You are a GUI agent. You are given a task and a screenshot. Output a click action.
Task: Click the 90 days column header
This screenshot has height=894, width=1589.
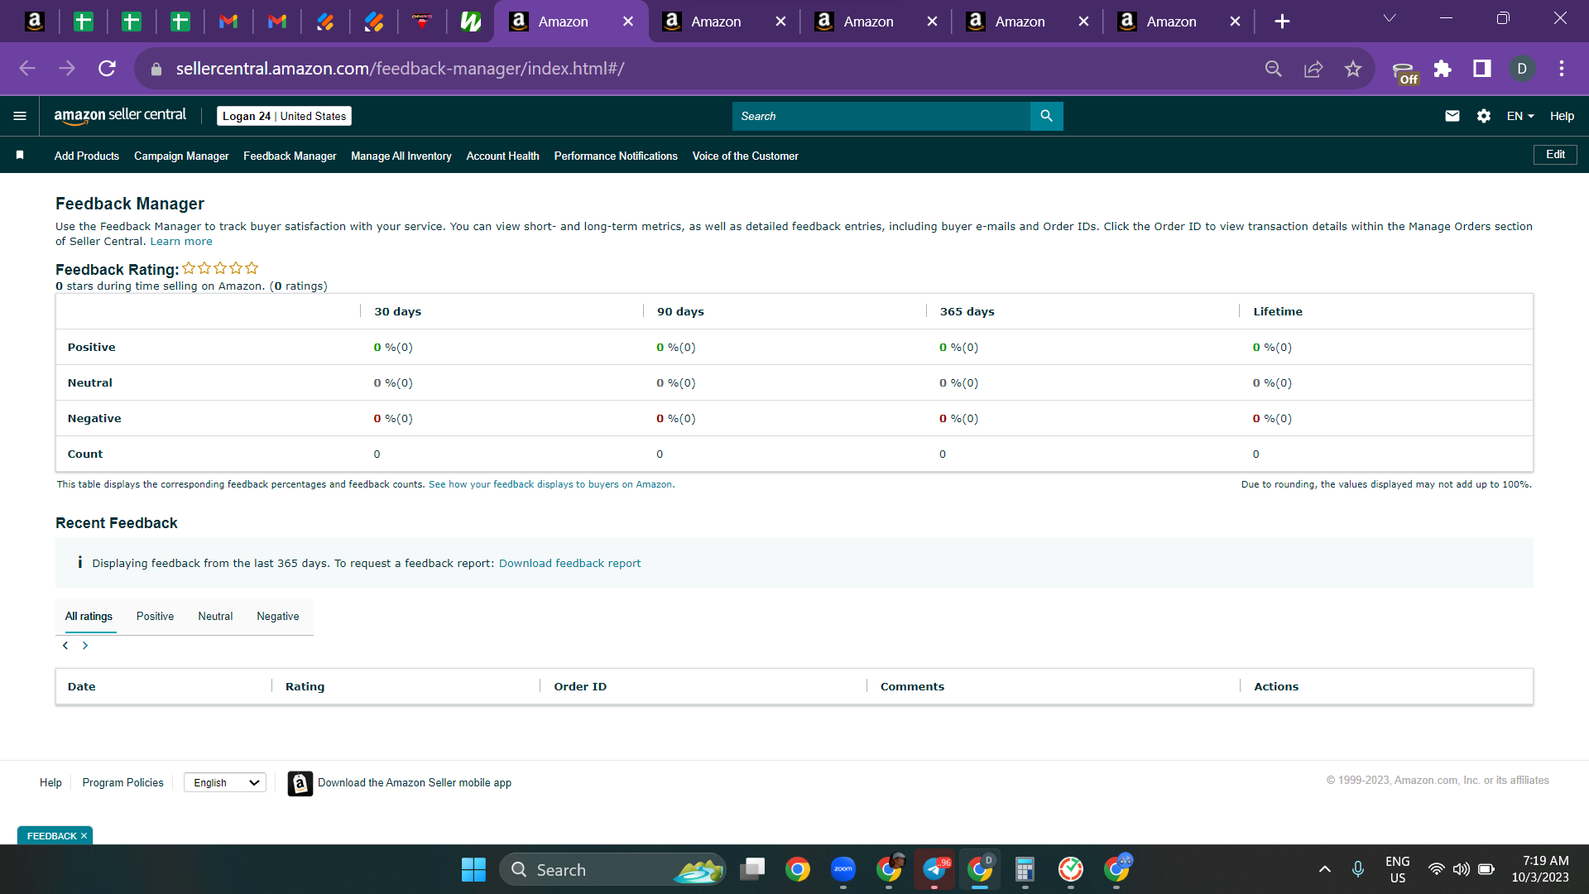click(680, 312)
